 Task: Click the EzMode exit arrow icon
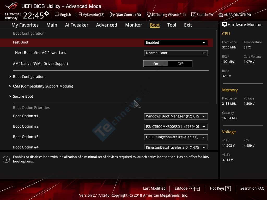197,189
